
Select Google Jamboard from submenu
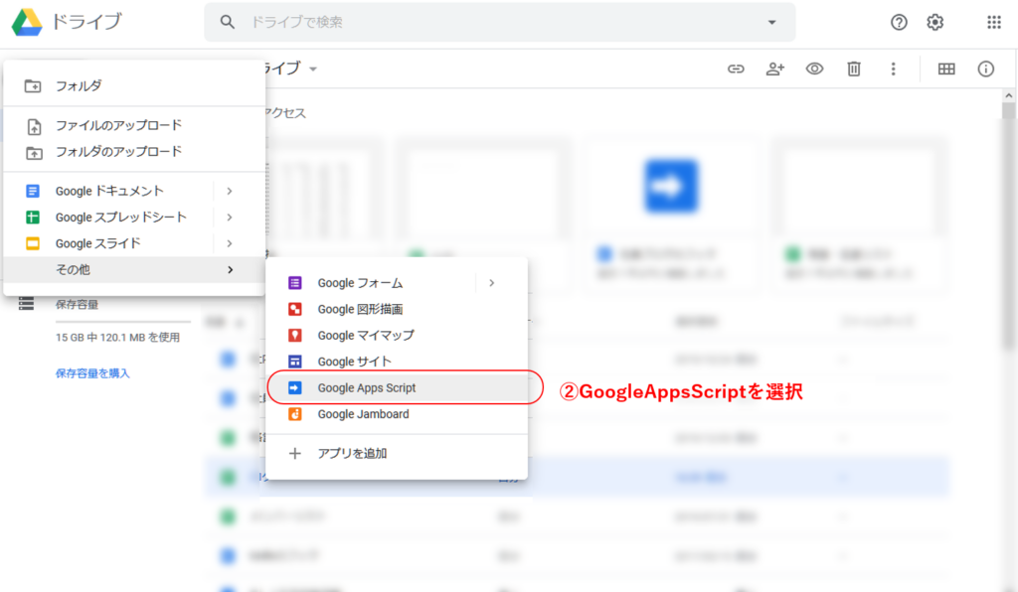click(363, 414)
